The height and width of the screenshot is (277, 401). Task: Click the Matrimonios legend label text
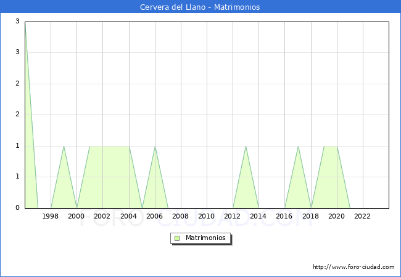[206, 238]
